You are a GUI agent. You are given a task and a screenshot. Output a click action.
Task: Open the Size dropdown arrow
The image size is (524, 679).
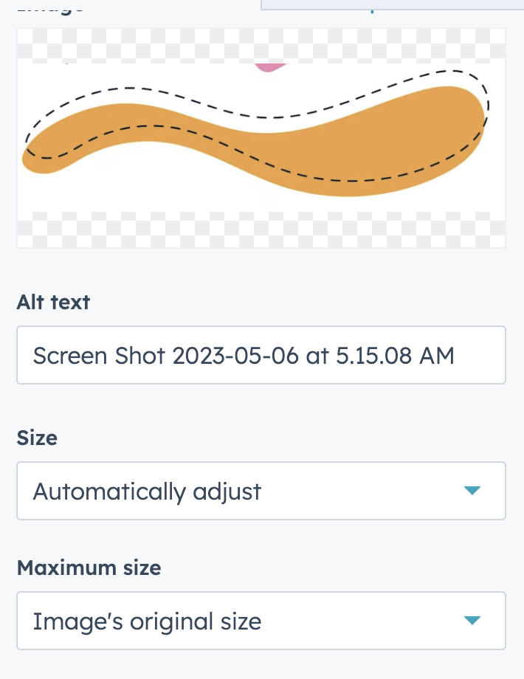click(x=472, y=491)
